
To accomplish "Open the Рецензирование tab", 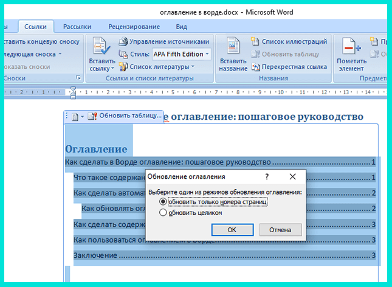I will click(134, 27).
